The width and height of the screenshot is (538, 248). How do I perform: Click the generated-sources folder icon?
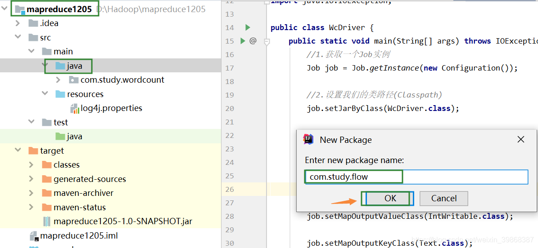47,179
